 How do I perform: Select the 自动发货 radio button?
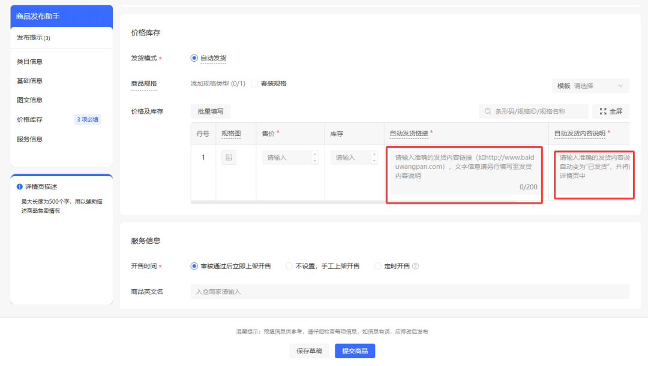[194, 58]
